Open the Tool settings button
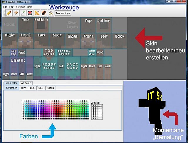This screenshot has width=188, height=143. [x=63, y=13]
